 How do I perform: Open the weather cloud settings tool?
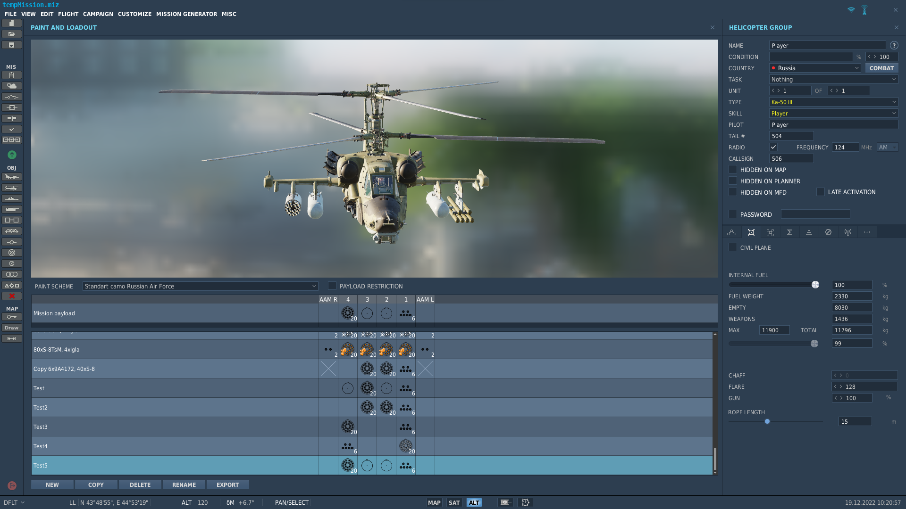[x=12, y=86]
